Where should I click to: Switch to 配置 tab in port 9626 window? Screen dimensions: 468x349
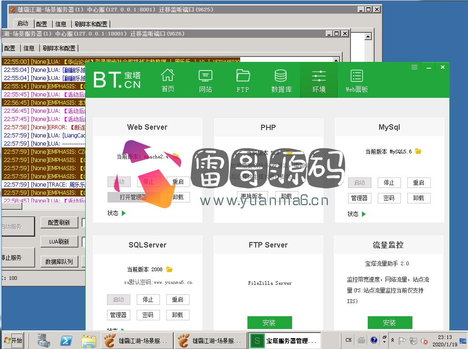(10, 48)
